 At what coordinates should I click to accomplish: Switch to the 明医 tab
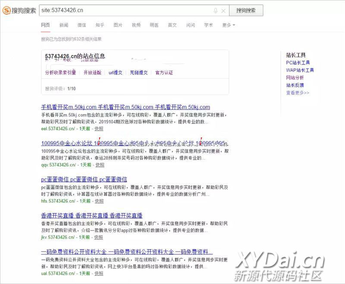[x=154, y=25]
